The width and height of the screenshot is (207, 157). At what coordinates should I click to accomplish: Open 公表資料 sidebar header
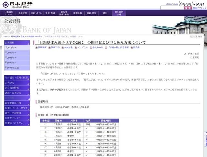[x=17, y=42]
